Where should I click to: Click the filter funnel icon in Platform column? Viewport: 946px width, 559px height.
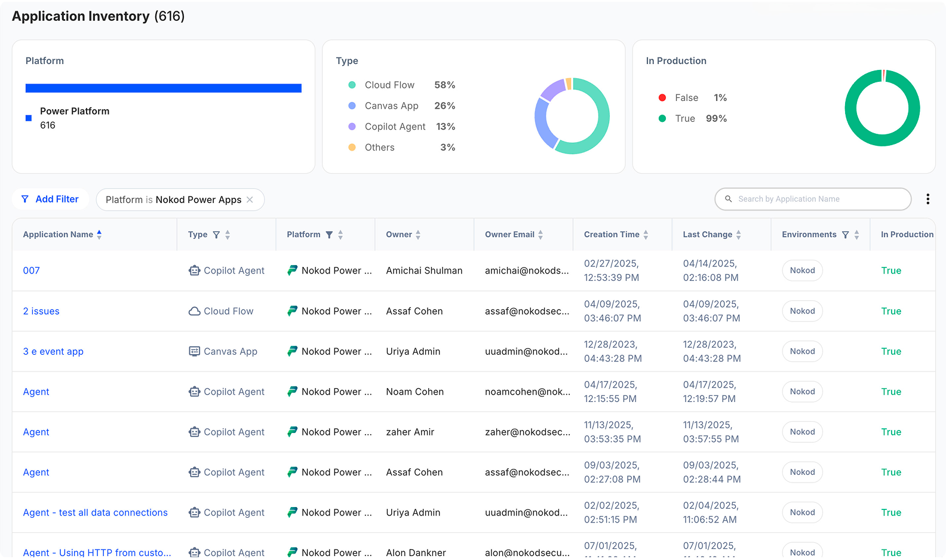coord(329,235)
